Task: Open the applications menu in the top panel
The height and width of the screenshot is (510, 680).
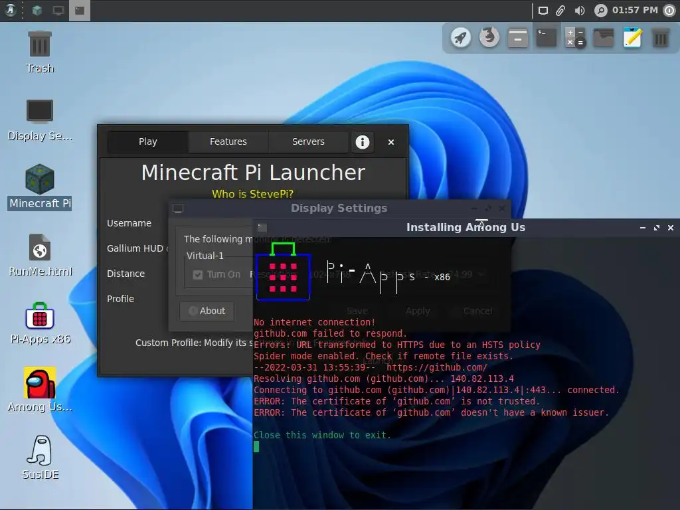Action: click(x=11, y=10)
